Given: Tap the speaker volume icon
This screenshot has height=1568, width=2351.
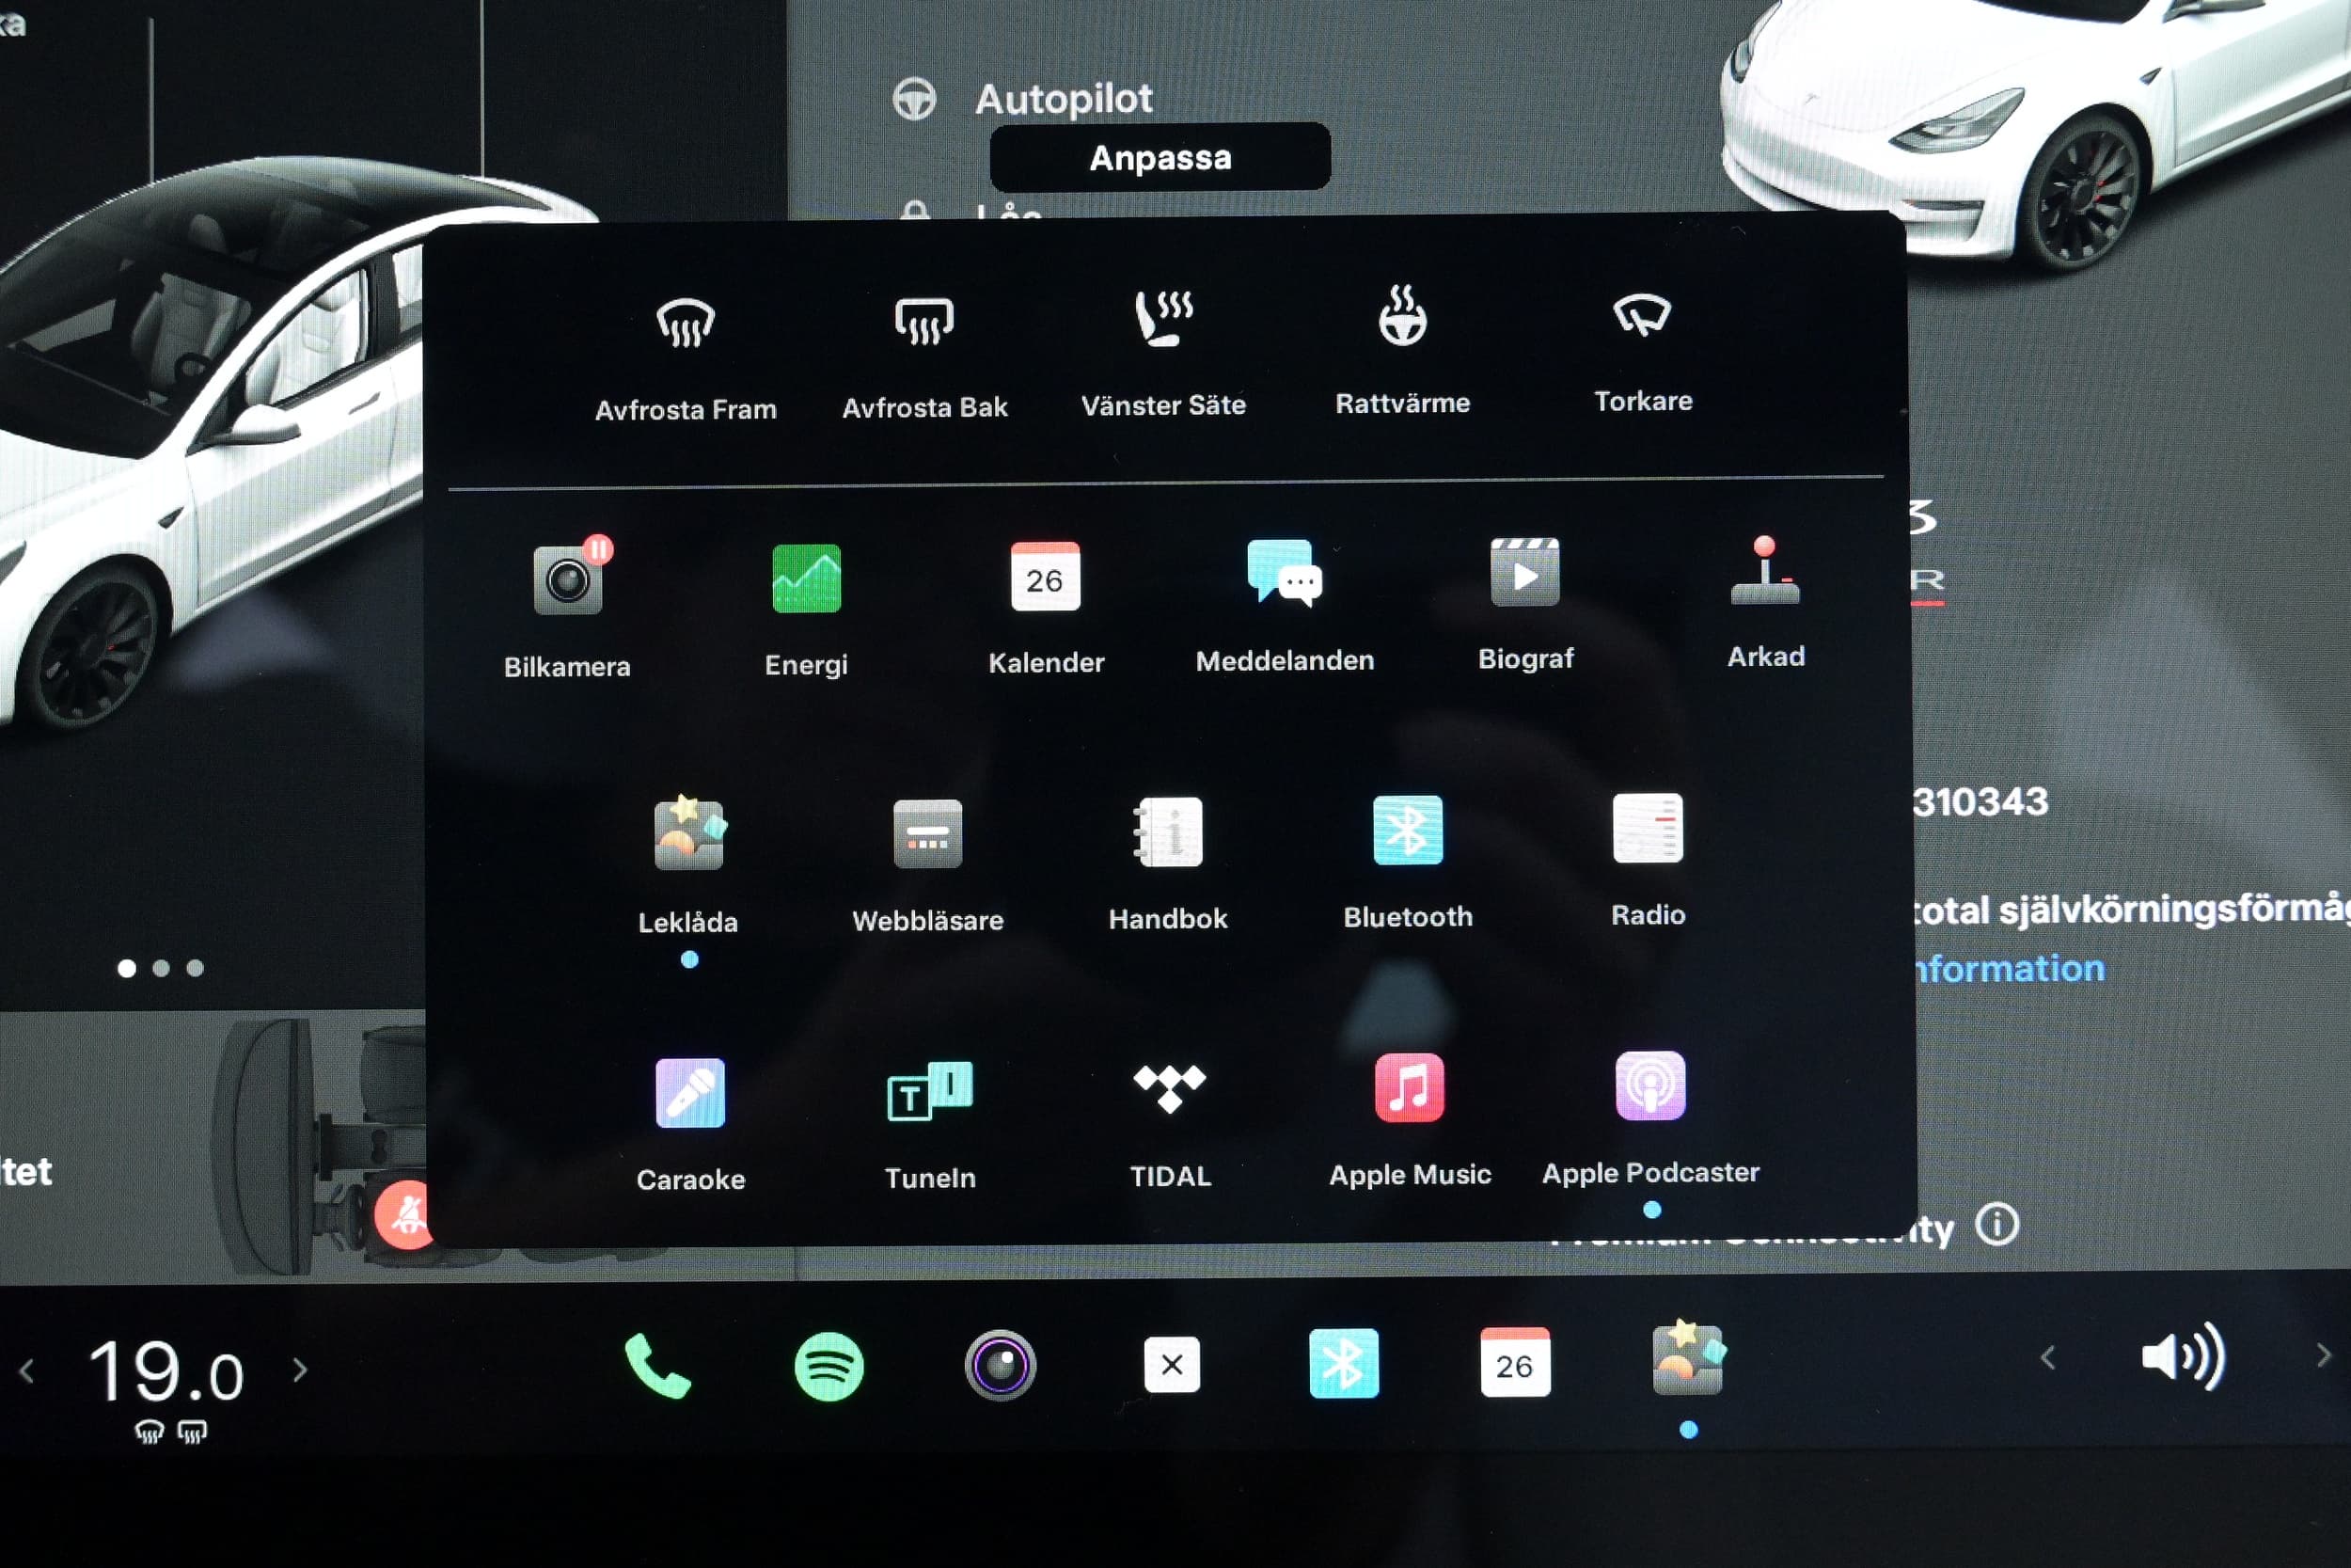Looking at the screenshot, I should coord(2183,1357).
